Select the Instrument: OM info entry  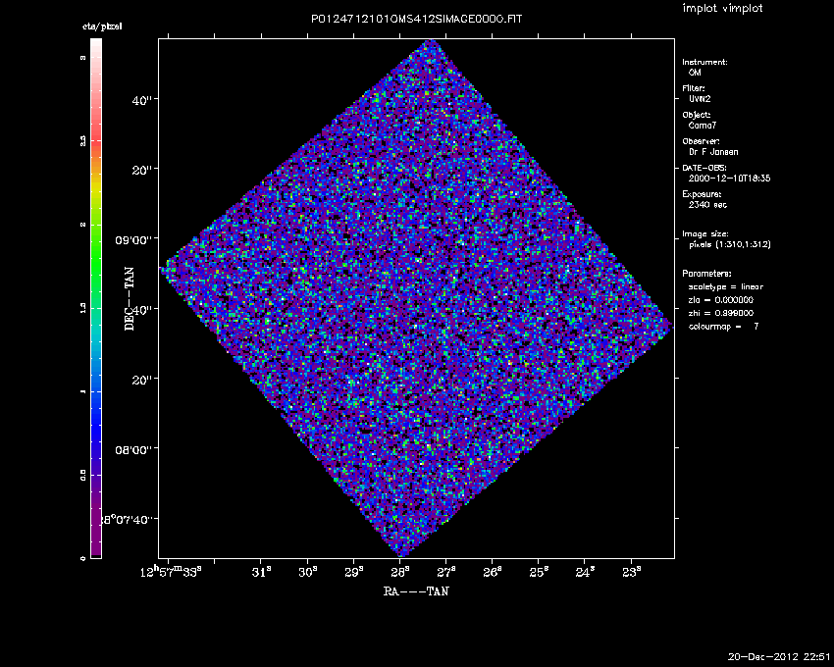[704, 67]
